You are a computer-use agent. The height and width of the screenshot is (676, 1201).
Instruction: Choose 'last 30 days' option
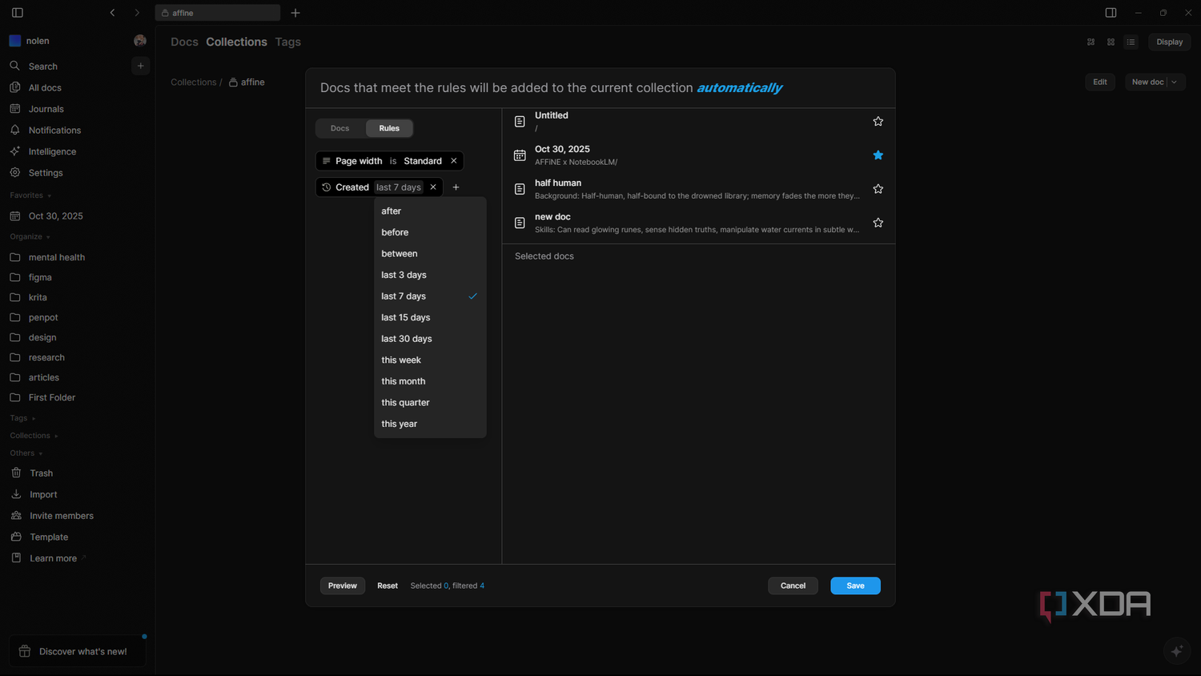[430, 339]
